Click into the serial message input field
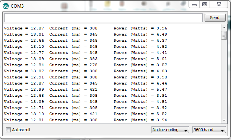The image size is (231, 140). [x=103, y=18]
